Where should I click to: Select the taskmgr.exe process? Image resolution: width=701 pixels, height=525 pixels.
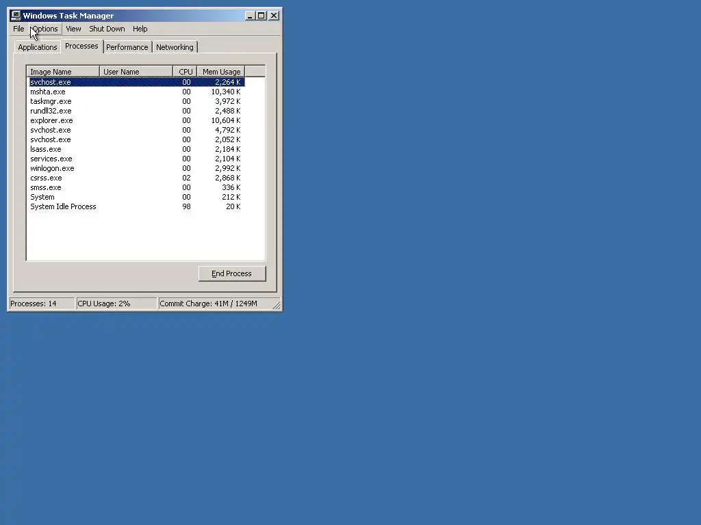[x=137, y=101]
